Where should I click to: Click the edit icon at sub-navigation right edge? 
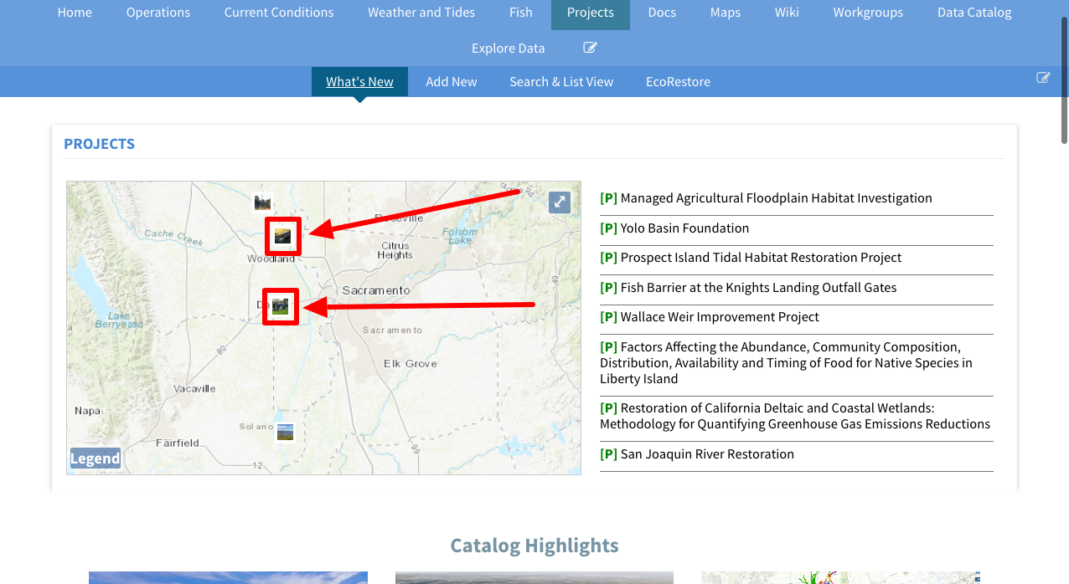1043,78
